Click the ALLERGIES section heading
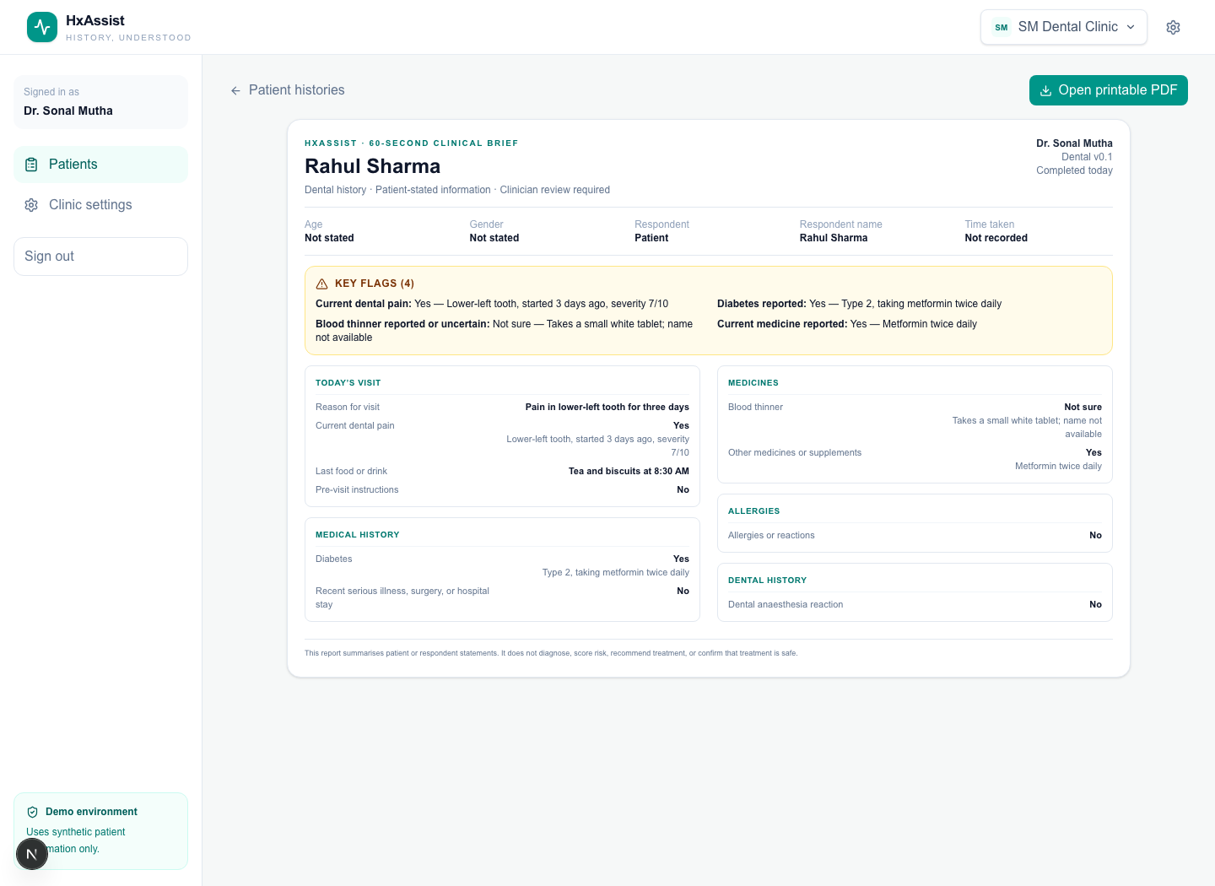The image size is (1215, 886). click(x=754, y=511)
